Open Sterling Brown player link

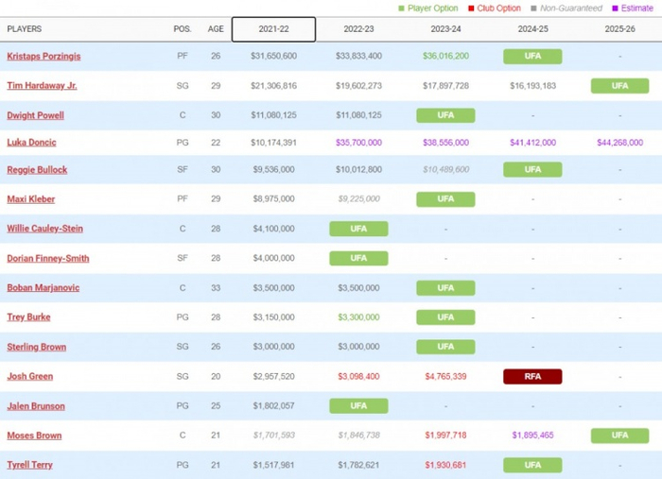pyautogui.click(x=36, y=347)
